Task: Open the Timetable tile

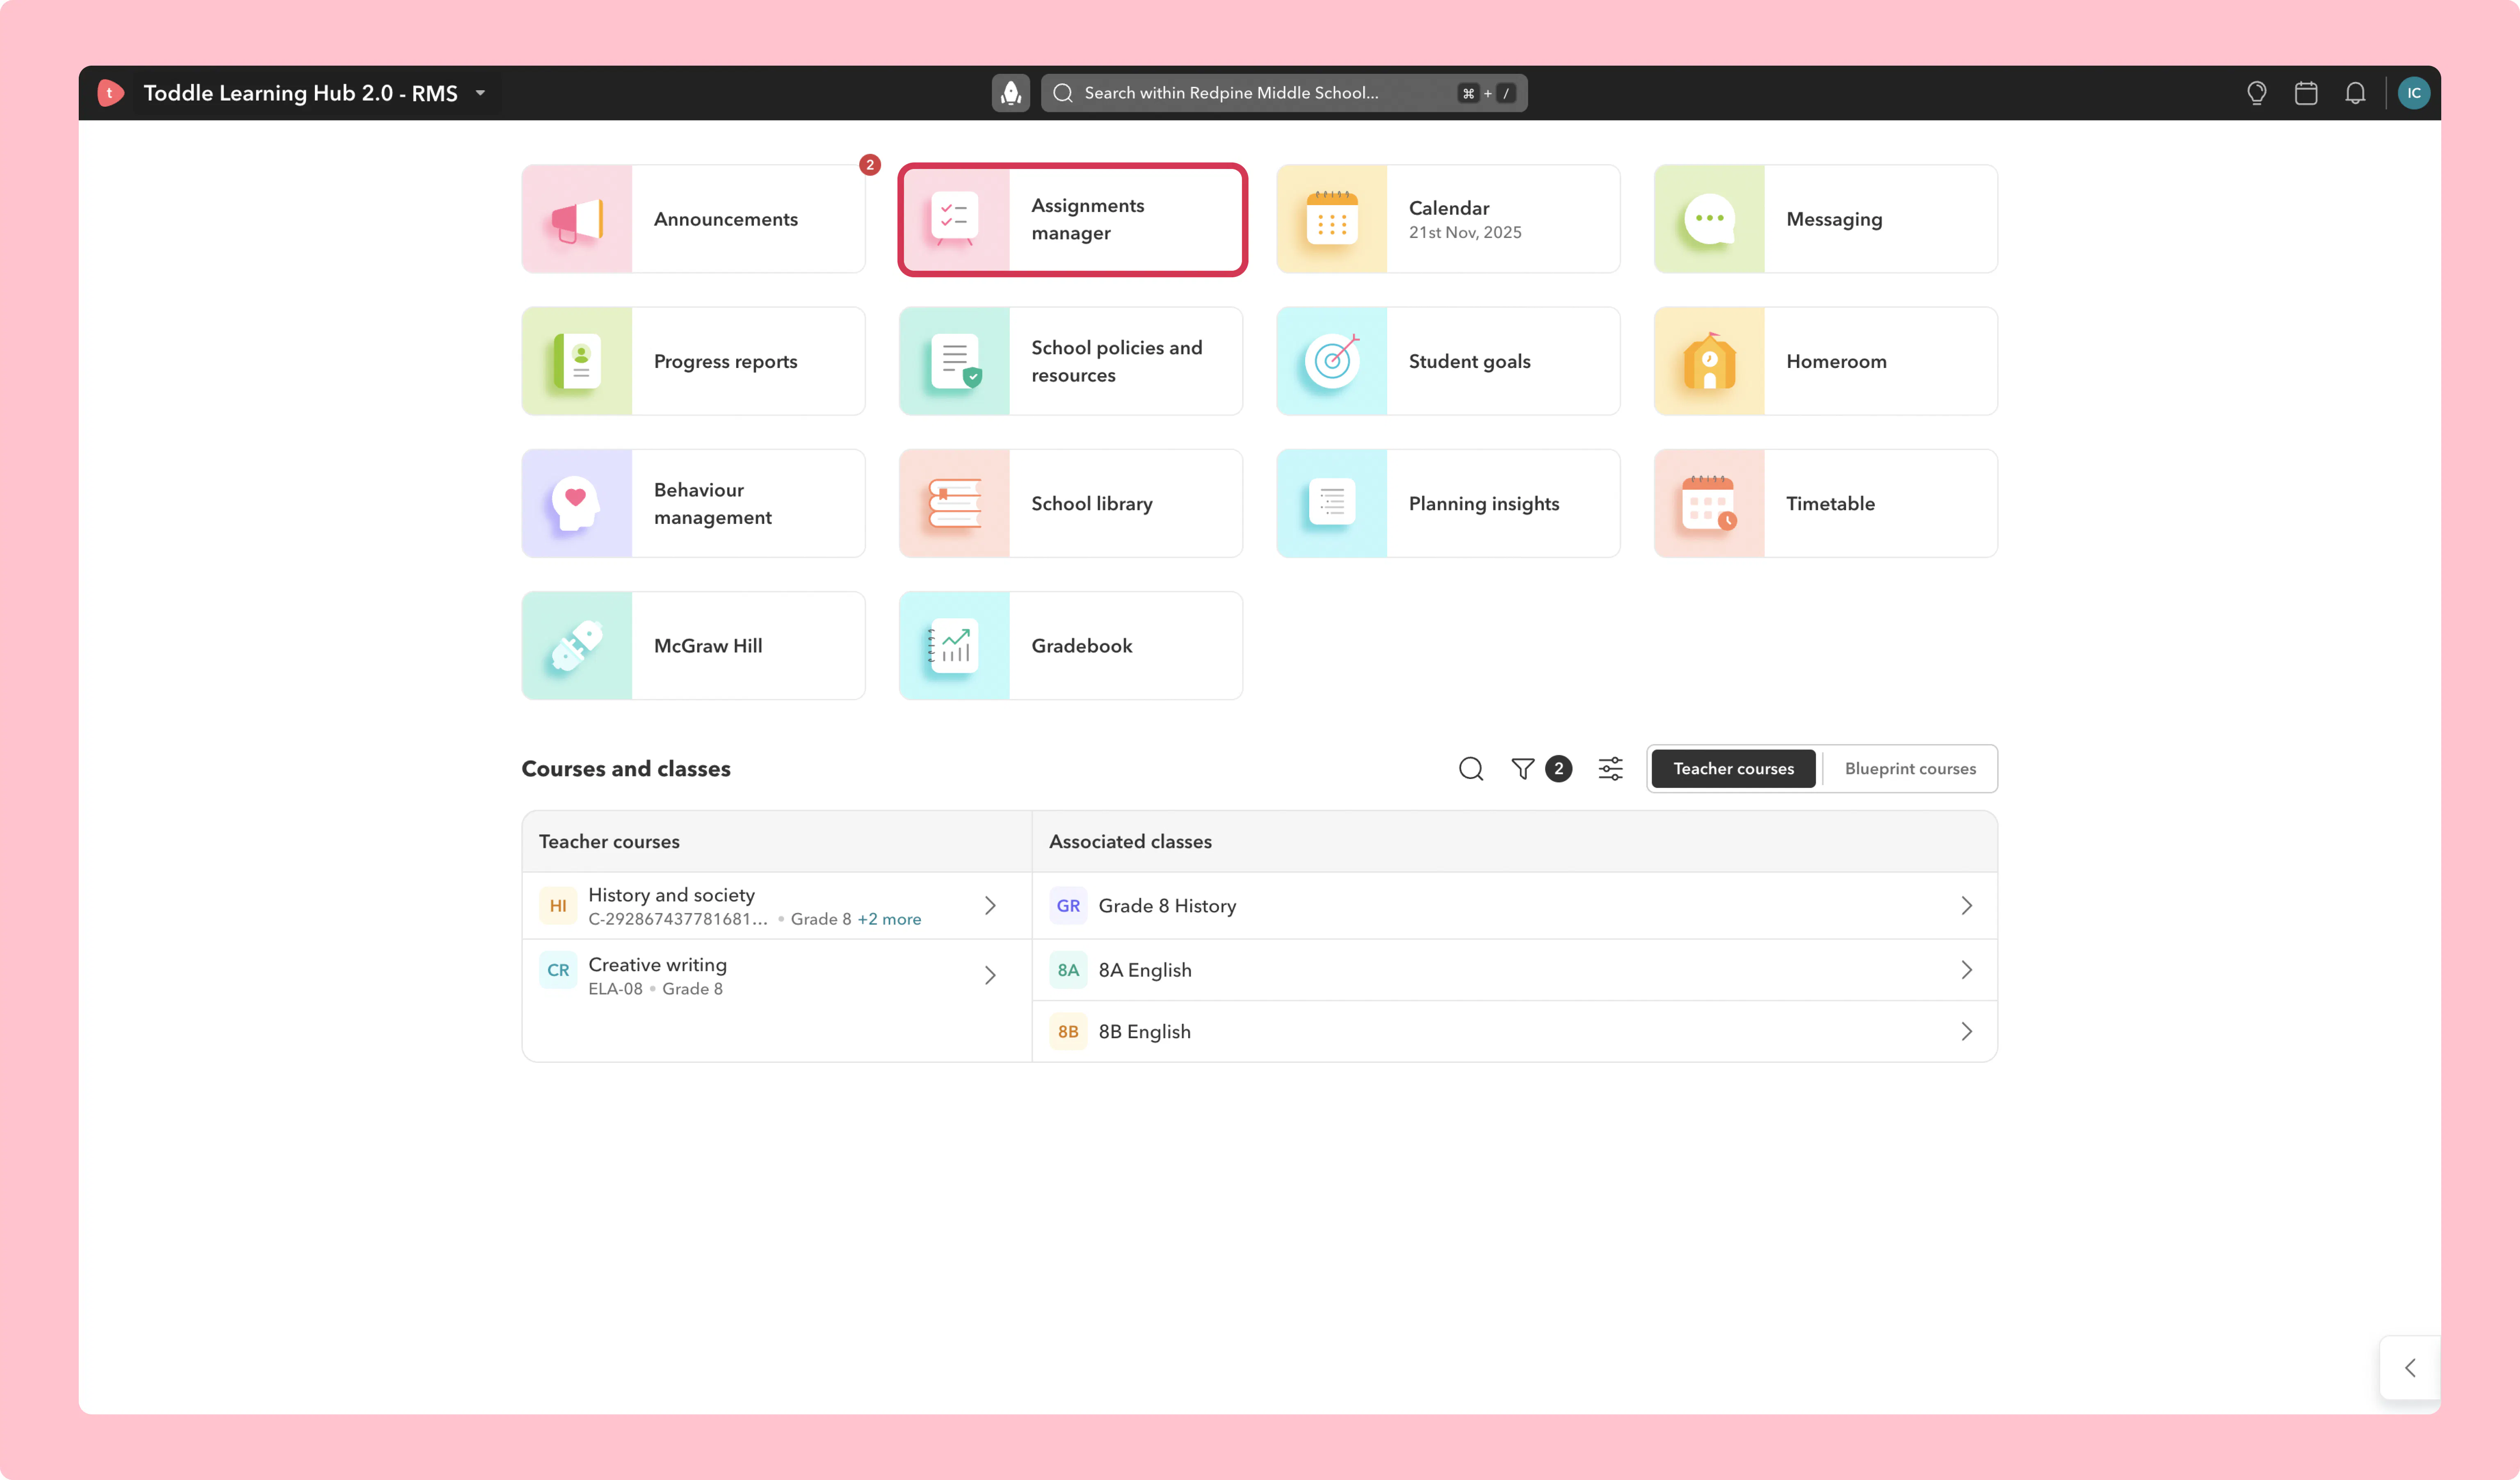Action: [x=1826, y=503]
